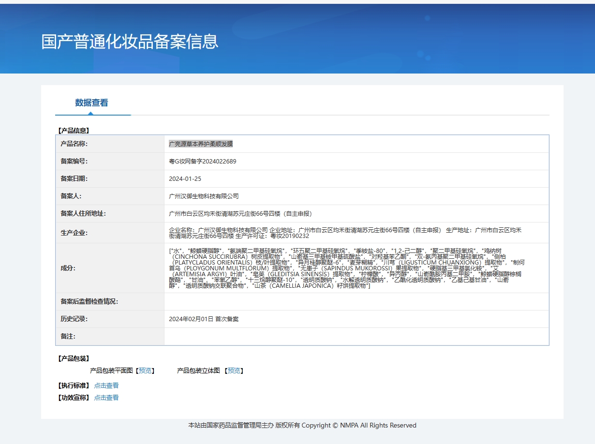This screenshot has height=444, width=595.
Task: Click 点击查看 next to 功效宣称
Action: coord(106,398)
